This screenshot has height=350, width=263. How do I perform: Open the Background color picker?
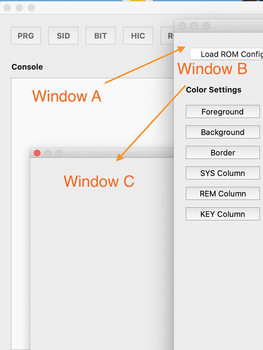(x=223, y=132)
